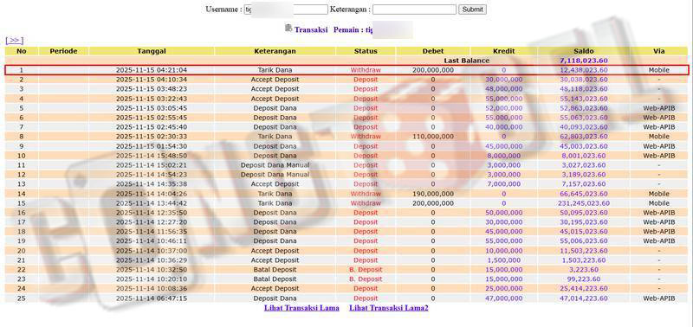The height and width of the screenshot is (327, 693).
Task: Click the Debet column header
Action: pos(432,51)
